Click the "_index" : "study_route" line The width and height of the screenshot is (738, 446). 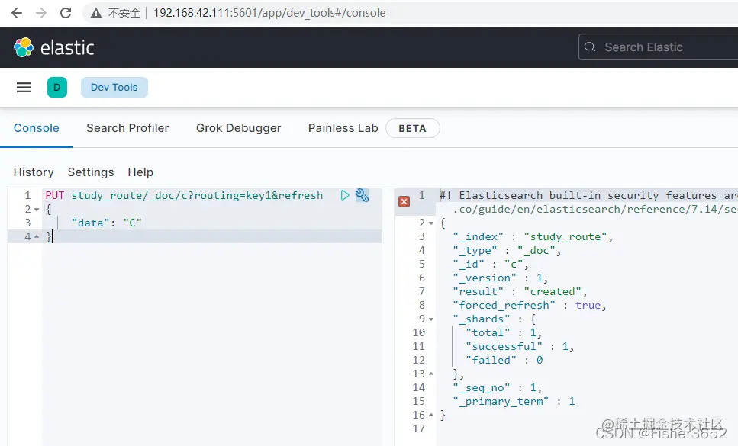click(533, 237)
